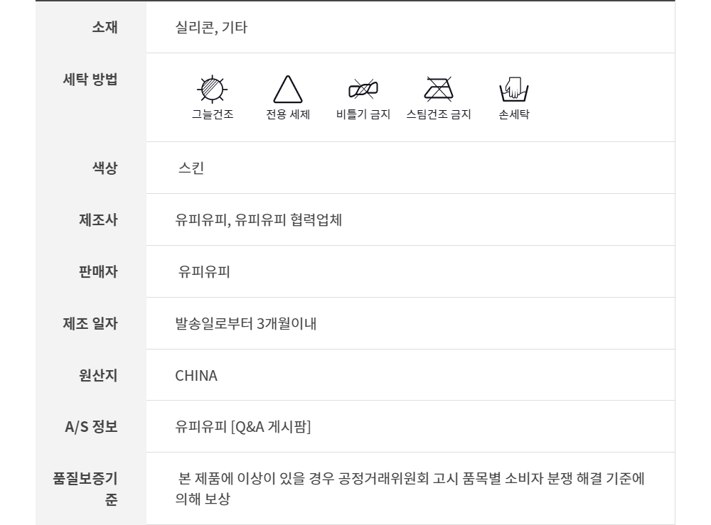711x525 pixels.
Task: Click the 전용 세제 caption text
Action: point(288,114)
